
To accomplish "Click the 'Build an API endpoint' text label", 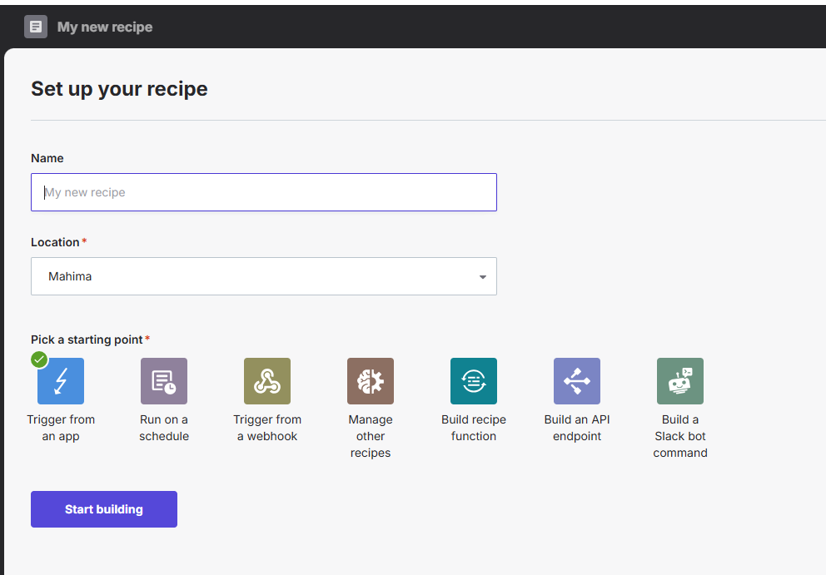I will tap(577, 428).
